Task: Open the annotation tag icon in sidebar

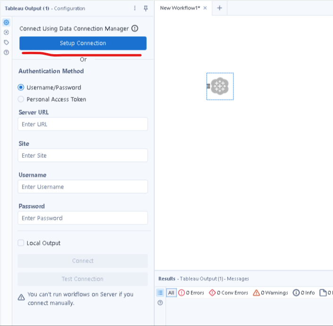Action: (6, 42)
